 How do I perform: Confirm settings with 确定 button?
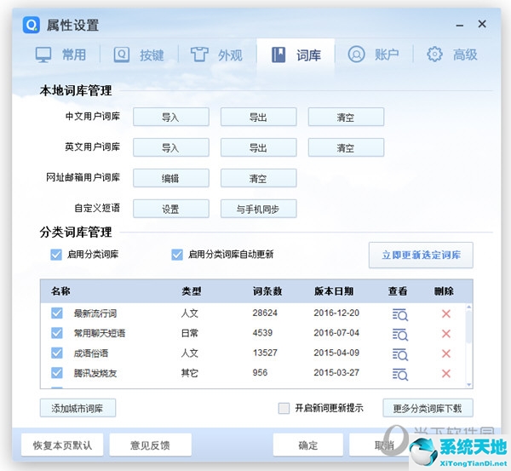coord(308,445)
